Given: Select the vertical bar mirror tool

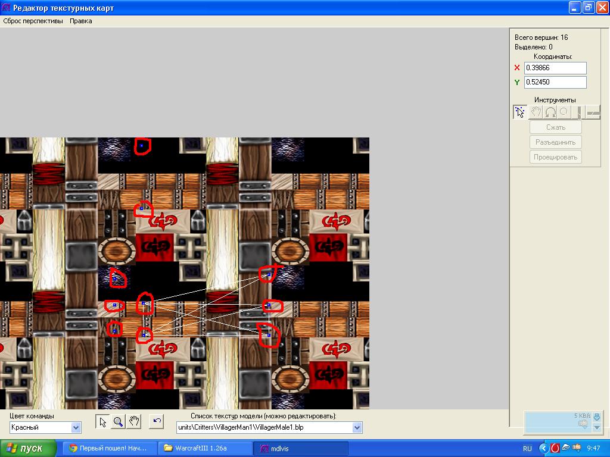Looking at the screenshot, I should coord(579,112).
